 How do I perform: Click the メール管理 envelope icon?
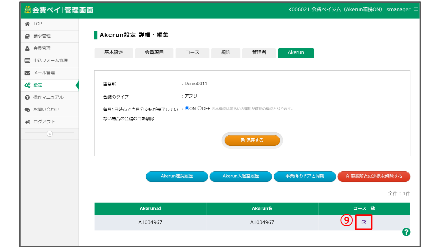pyautogui.click(x=27, y=73)
